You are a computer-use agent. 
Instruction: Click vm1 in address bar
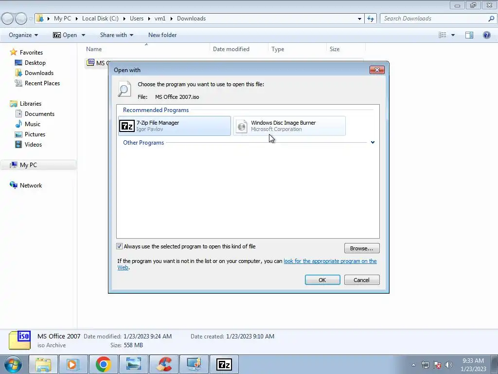click(160, 19)
